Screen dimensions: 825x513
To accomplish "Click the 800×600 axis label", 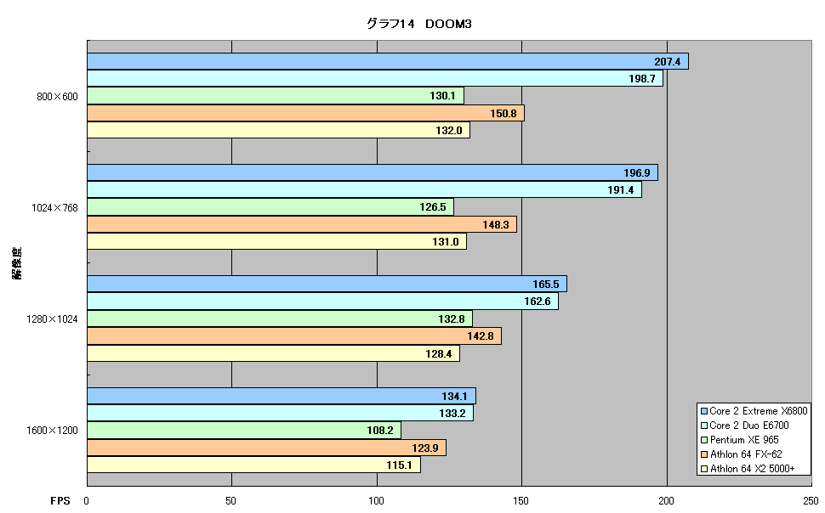I will tap(57, 97).
